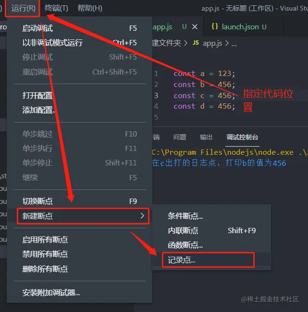Viewport: 308px width, 312px height.
Task: Click the 建文件夹 breadcrumb segment
Action: 167,43
